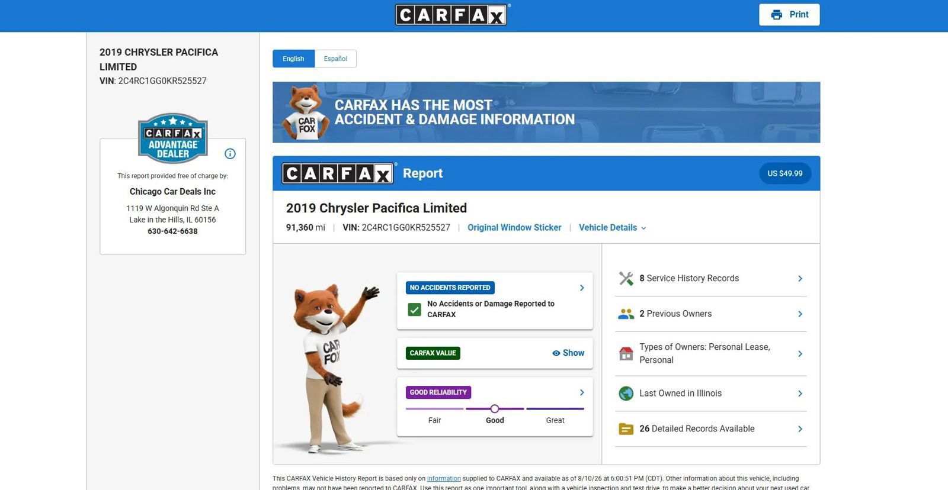Screen dimensions: 948x490
Task: Click the accident and damage information banner
Action: pos(546,112)
